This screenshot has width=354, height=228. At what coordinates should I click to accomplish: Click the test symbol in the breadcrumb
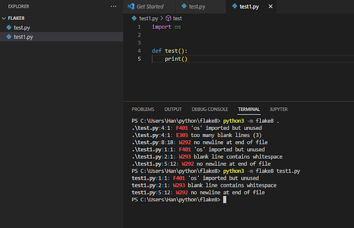tap(177, 18)
